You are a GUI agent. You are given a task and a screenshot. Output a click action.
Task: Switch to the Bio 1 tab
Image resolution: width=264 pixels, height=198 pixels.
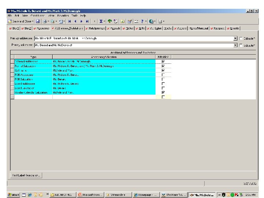[14, 28]
